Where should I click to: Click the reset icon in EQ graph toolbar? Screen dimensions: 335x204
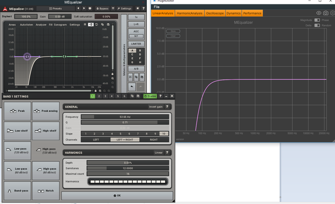97,24
